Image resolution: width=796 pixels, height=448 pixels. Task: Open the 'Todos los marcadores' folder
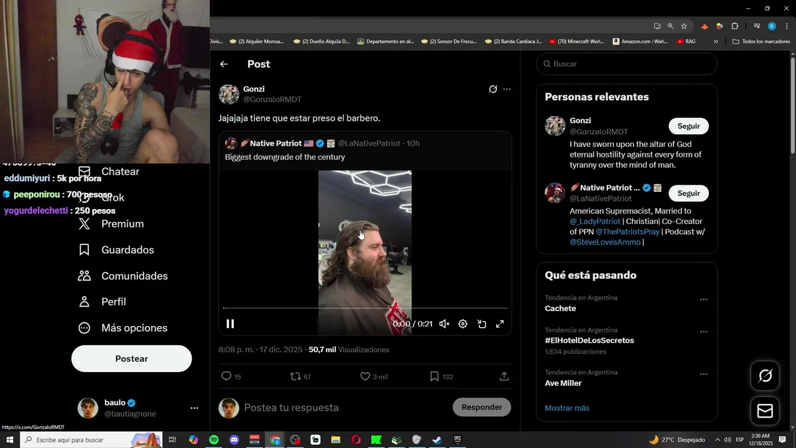(761, 42)
